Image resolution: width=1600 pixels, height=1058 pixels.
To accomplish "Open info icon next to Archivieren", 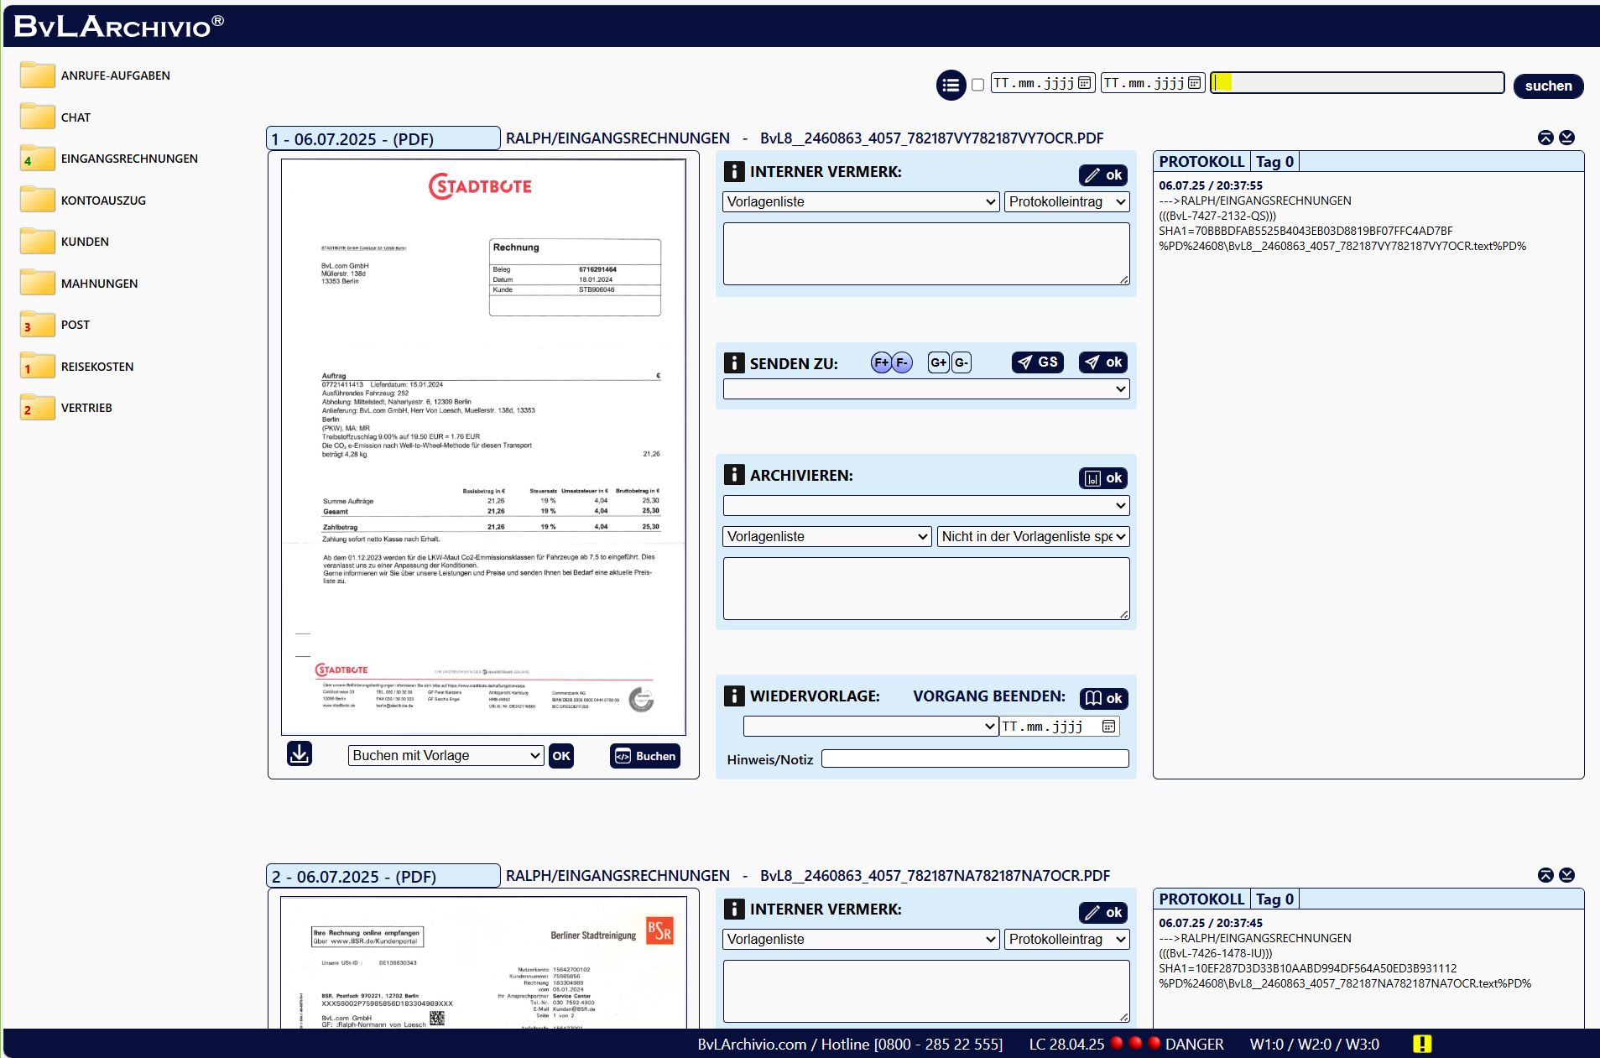I will click(733, 475).
